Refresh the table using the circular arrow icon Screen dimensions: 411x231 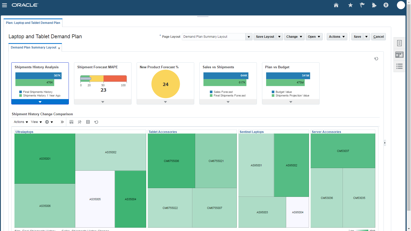(x=96, y=122)
